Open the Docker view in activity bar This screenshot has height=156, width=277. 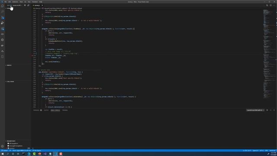coord(2,45)
